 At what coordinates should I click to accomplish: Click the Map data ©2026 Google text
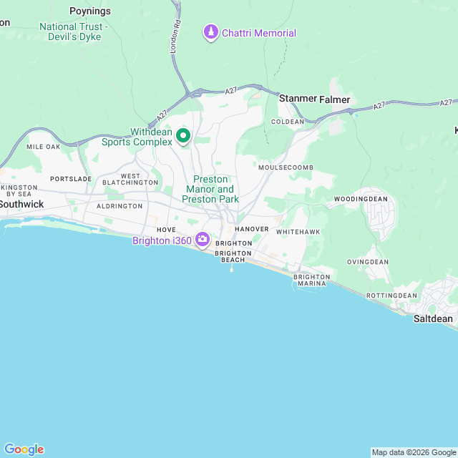tap(414, 452)
